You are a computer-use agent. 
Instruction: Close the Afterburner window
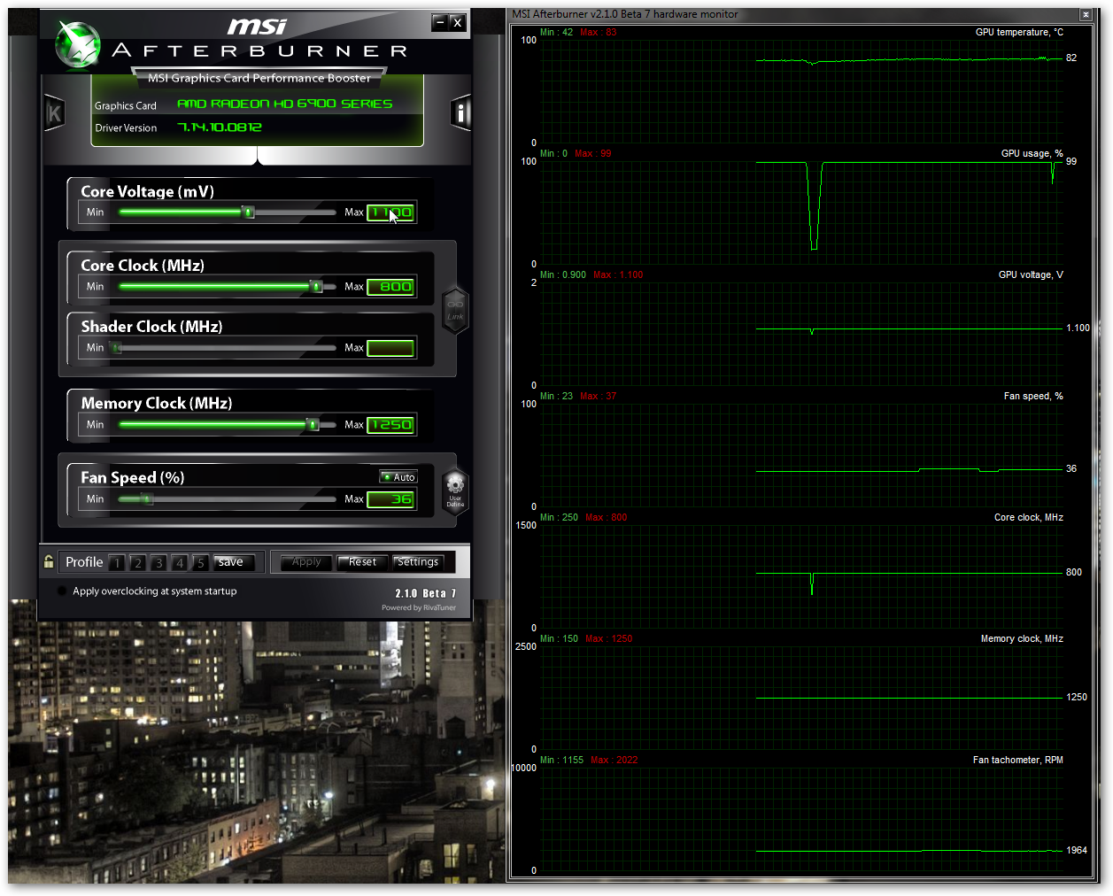[x=457, y=22]
